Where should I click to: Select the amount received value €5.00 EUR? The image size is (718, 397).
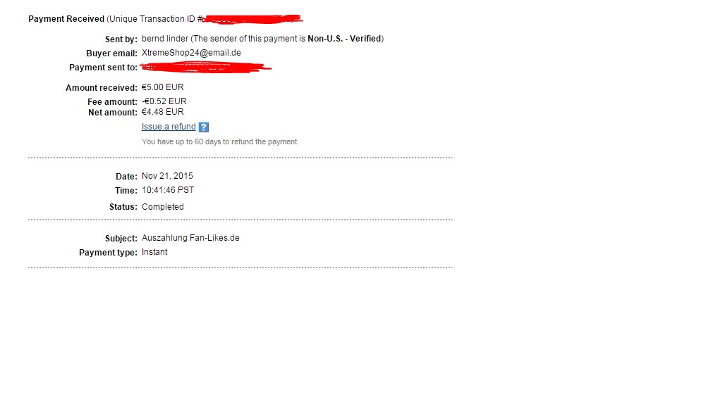162,87
